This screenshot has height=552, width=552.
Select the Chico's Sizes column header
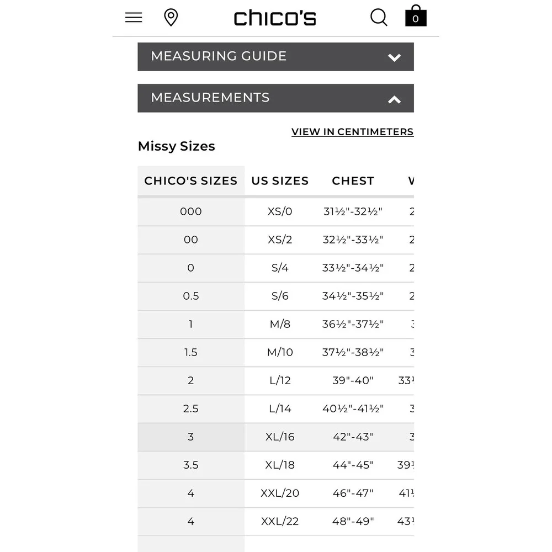coord(191,181)
